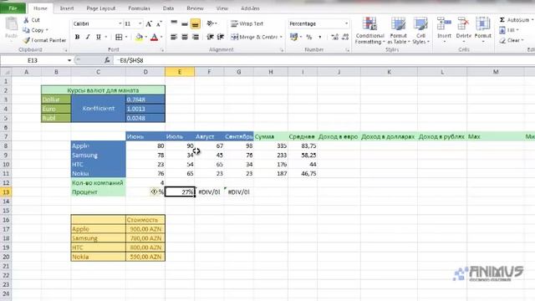This screenshot has width=535, height=301.
Task: Toggle Align Text Right
Action: [x=195, y=37]
